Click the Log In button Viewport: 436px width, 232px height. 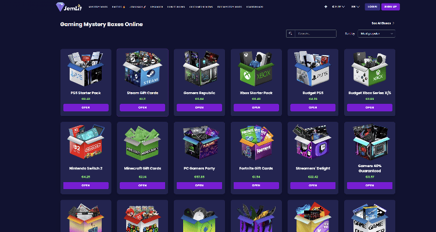pyautogui.click(x=372, y=6)
